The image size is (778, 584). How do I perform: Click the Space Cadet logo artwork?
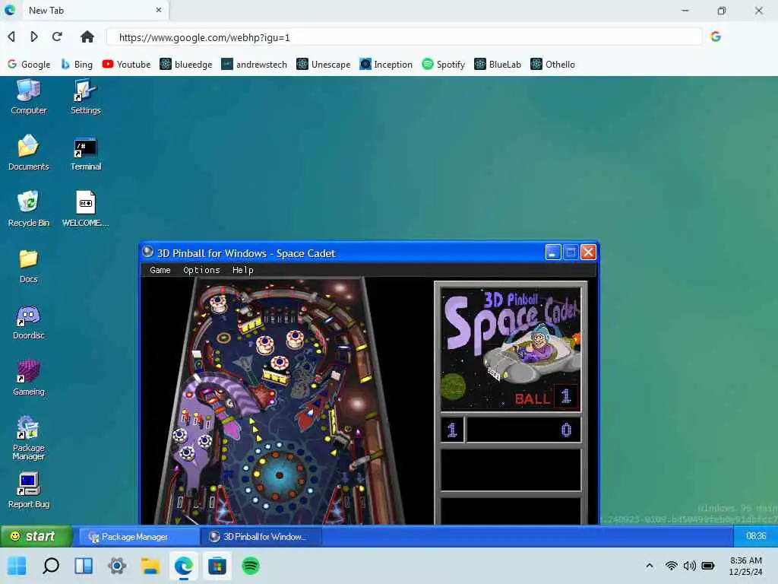[x=511, y=350]
